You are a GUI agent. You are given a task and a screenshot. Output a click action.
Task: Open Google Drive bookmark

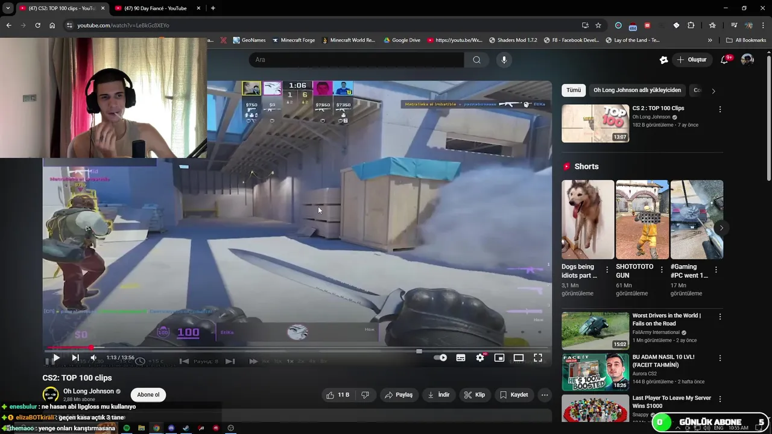402,40
